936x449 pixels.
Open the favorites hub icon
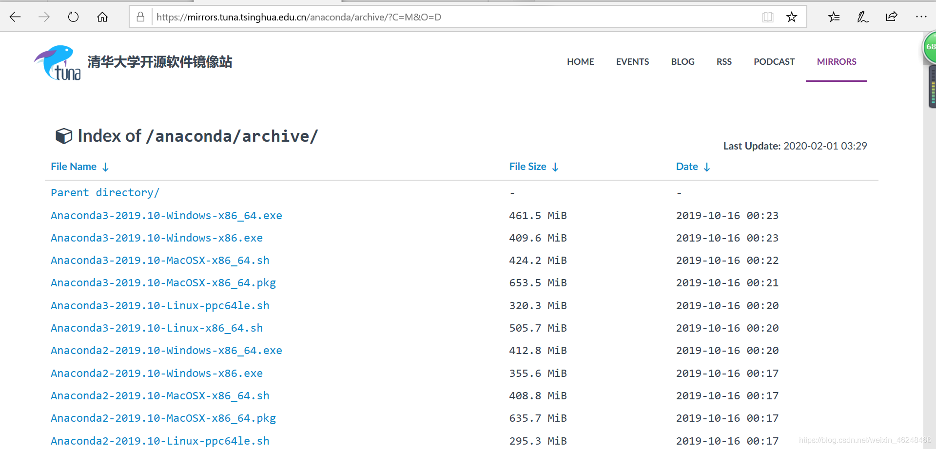[834, 17]
